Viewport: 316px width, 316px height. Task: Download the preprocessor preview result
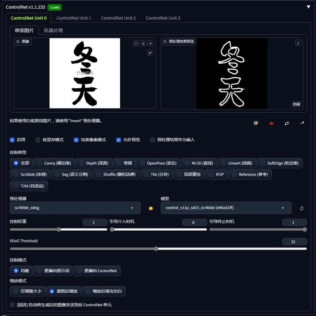click(x=298, y=43)
